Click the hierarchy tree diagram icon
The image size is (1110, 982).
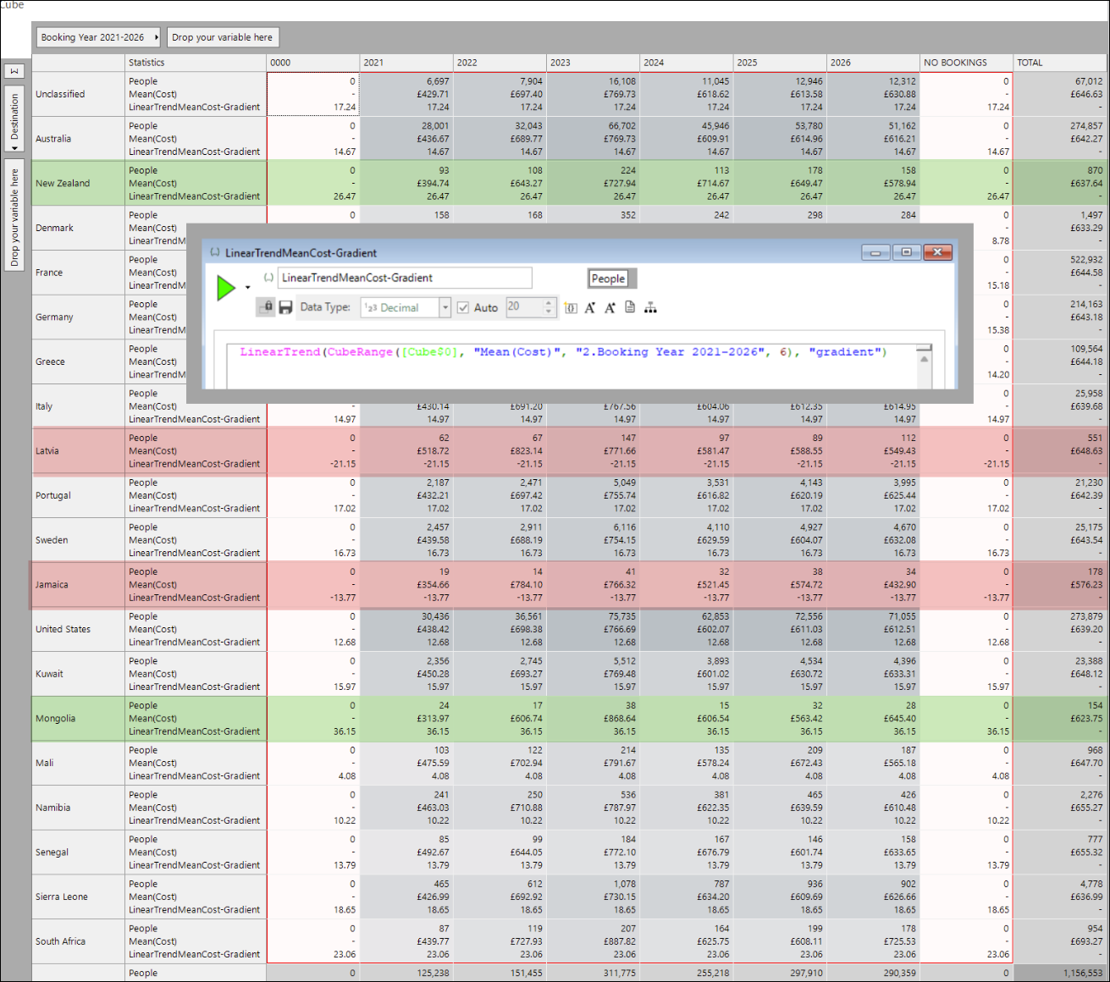(x=650, y=308)
